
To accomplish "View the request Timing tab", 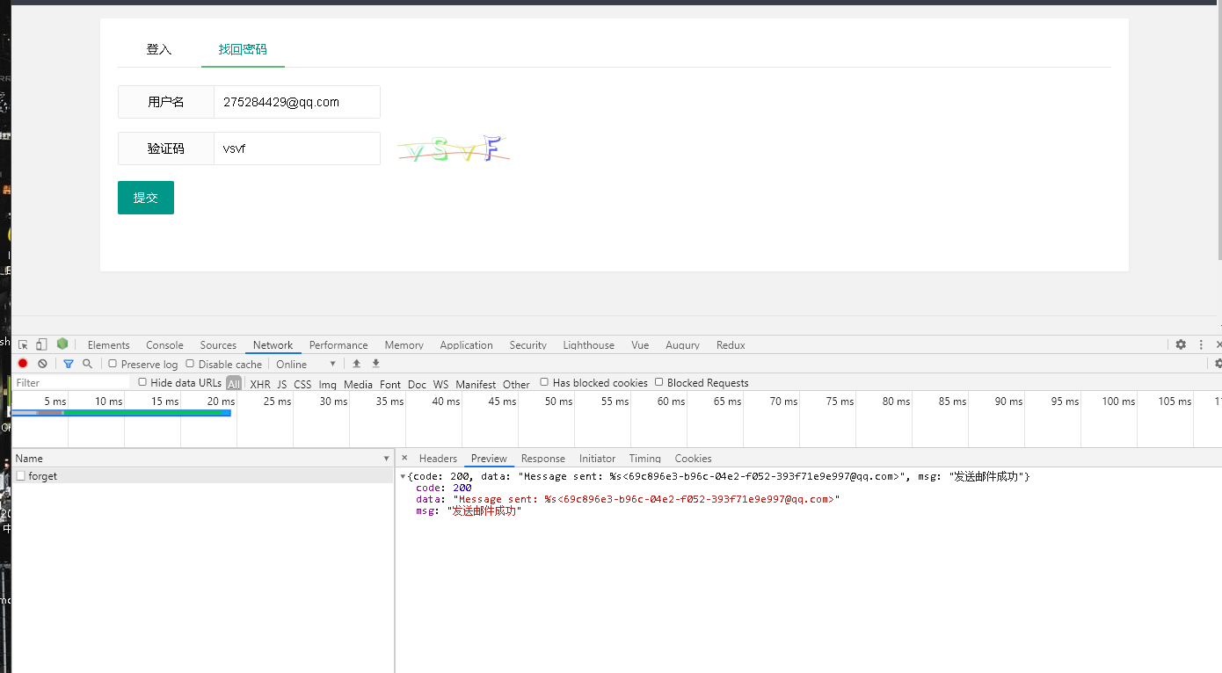I will click(x=644, y=458).
